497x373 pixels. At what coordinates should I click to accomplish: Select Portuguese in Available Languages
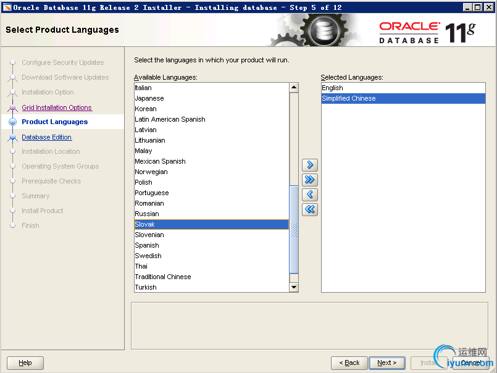coord(211,193)
